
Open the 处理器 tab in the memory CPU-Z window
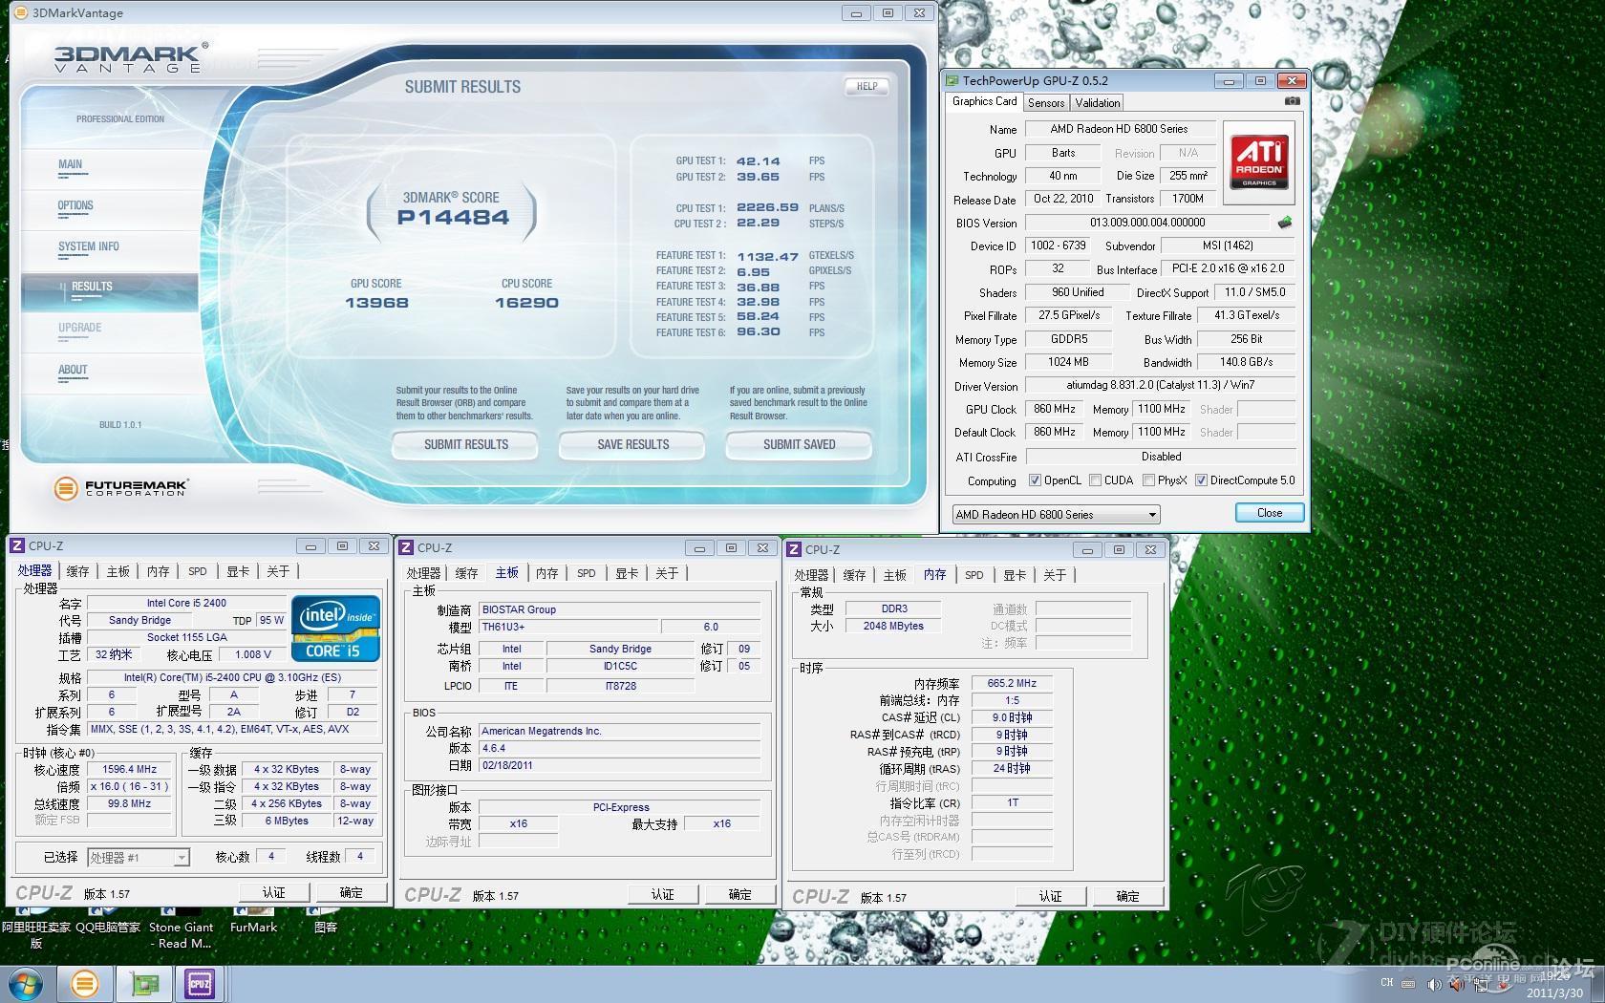pyautogui.click(x=811, y=575)
